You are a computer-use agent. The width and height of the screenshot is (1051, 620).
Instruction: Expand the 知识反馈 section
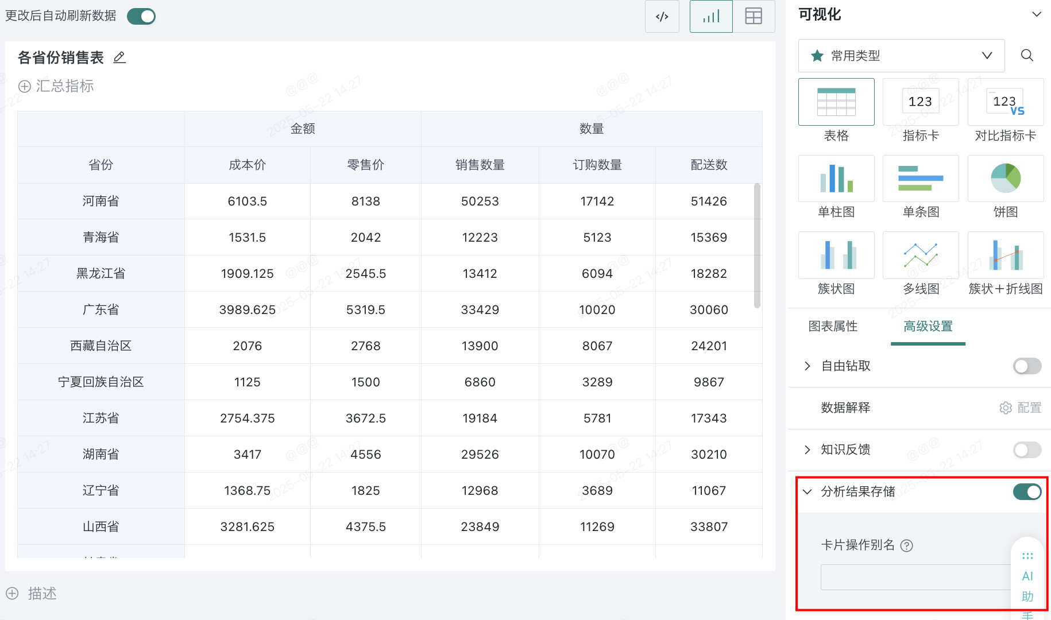click(807, 449)
